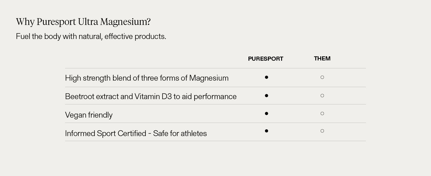Select Them's empty circle for Vegan friendly
Image resolution: width=431 pixels, height=176 pixels.
(x=322, y=114)
